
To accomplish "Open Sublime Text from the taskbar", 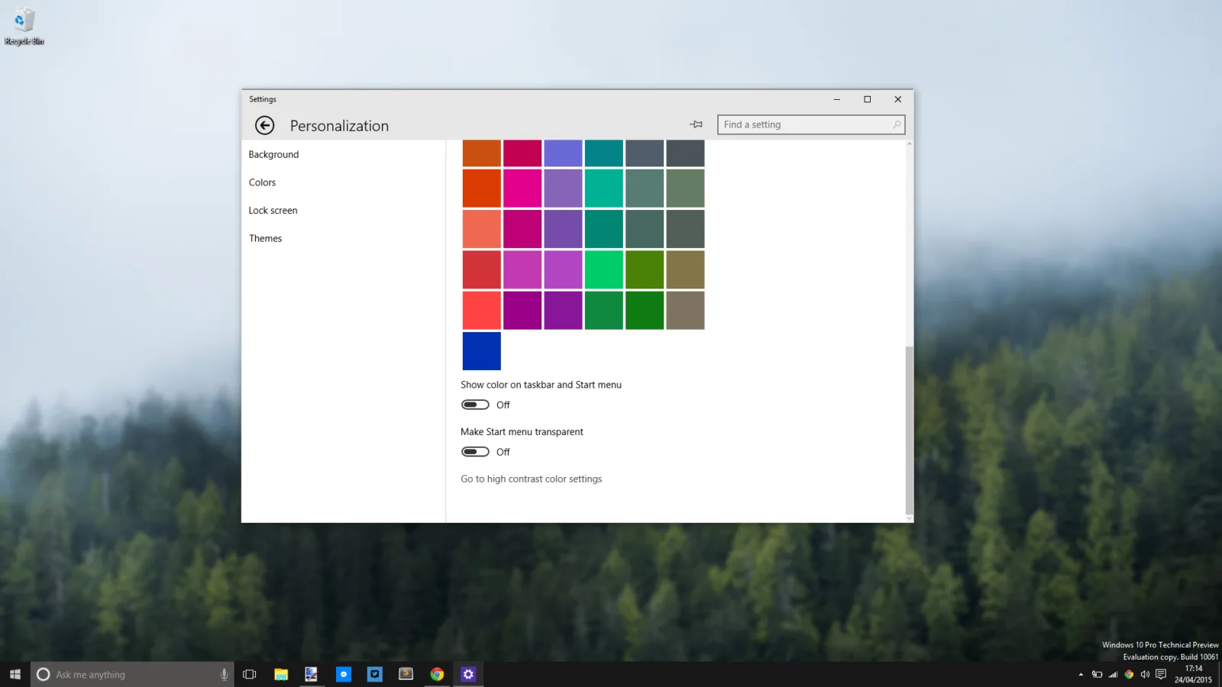I will click(406, 674).
